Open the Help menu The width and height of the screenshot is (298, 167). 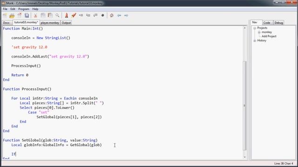[35, 9]
